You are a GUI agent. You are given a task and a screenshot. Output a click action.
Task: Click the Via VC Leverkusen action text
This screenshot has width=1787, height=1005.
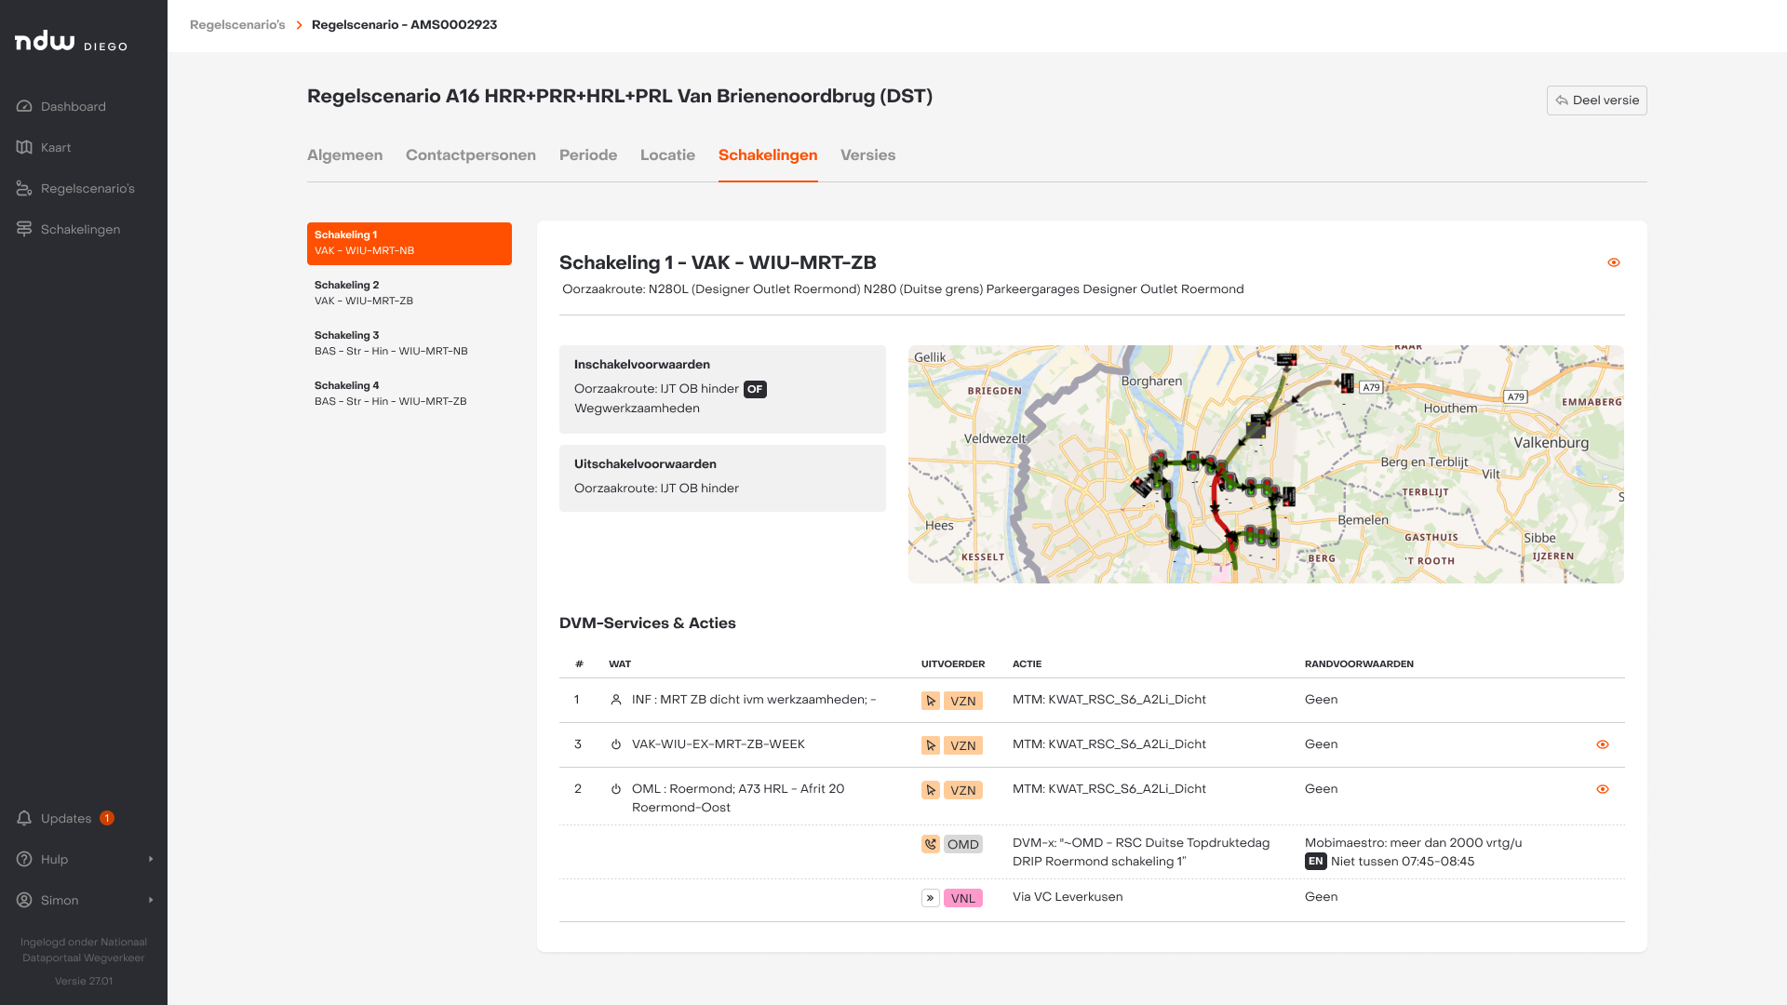pyautogui.click(x=1068, y=897)
